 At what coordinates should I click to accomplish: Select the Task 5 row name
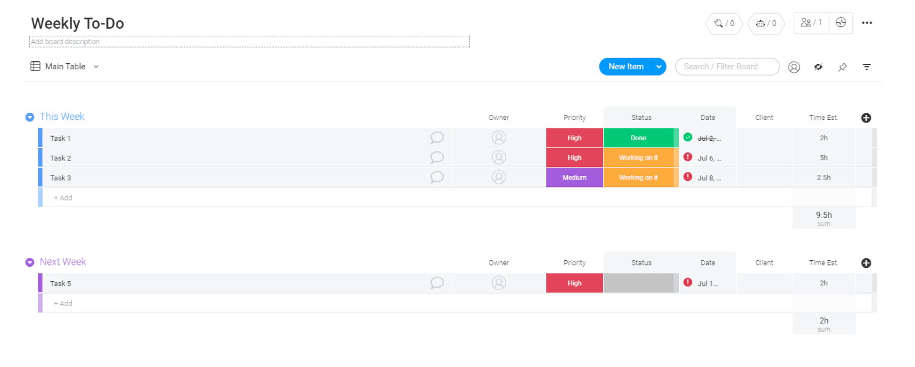[60, 283]
